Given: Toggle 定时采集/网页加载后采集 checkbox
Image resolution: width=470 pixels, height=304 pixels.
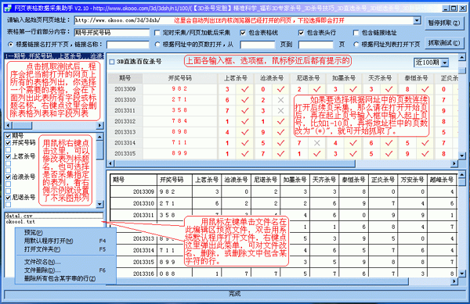Looking at the screenshot, I should point(157,33).
